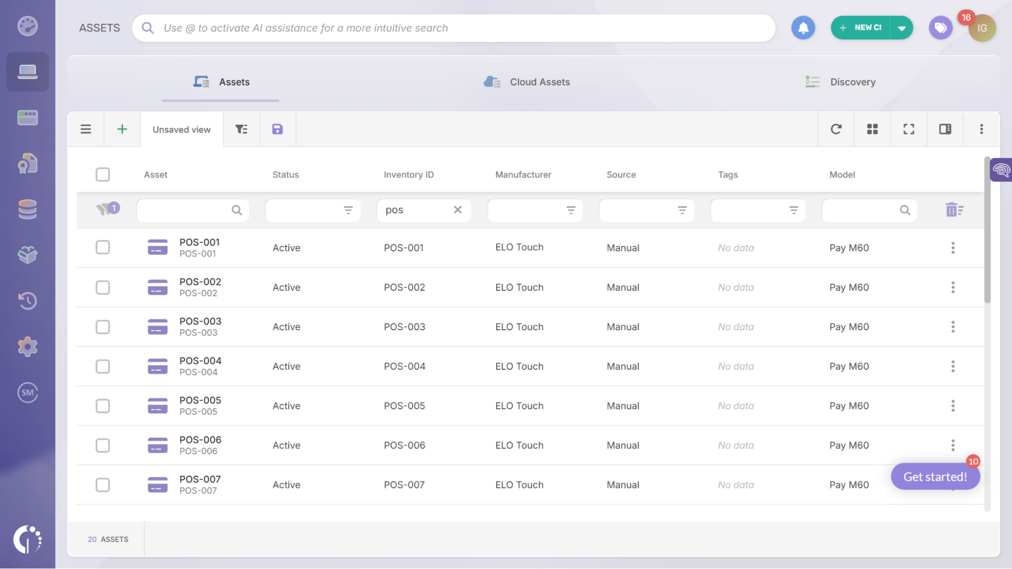This screenshot has width=1012, height=569.
Task: Select the checkbox on the POS-003 row
Action: (x=103, y=327)
